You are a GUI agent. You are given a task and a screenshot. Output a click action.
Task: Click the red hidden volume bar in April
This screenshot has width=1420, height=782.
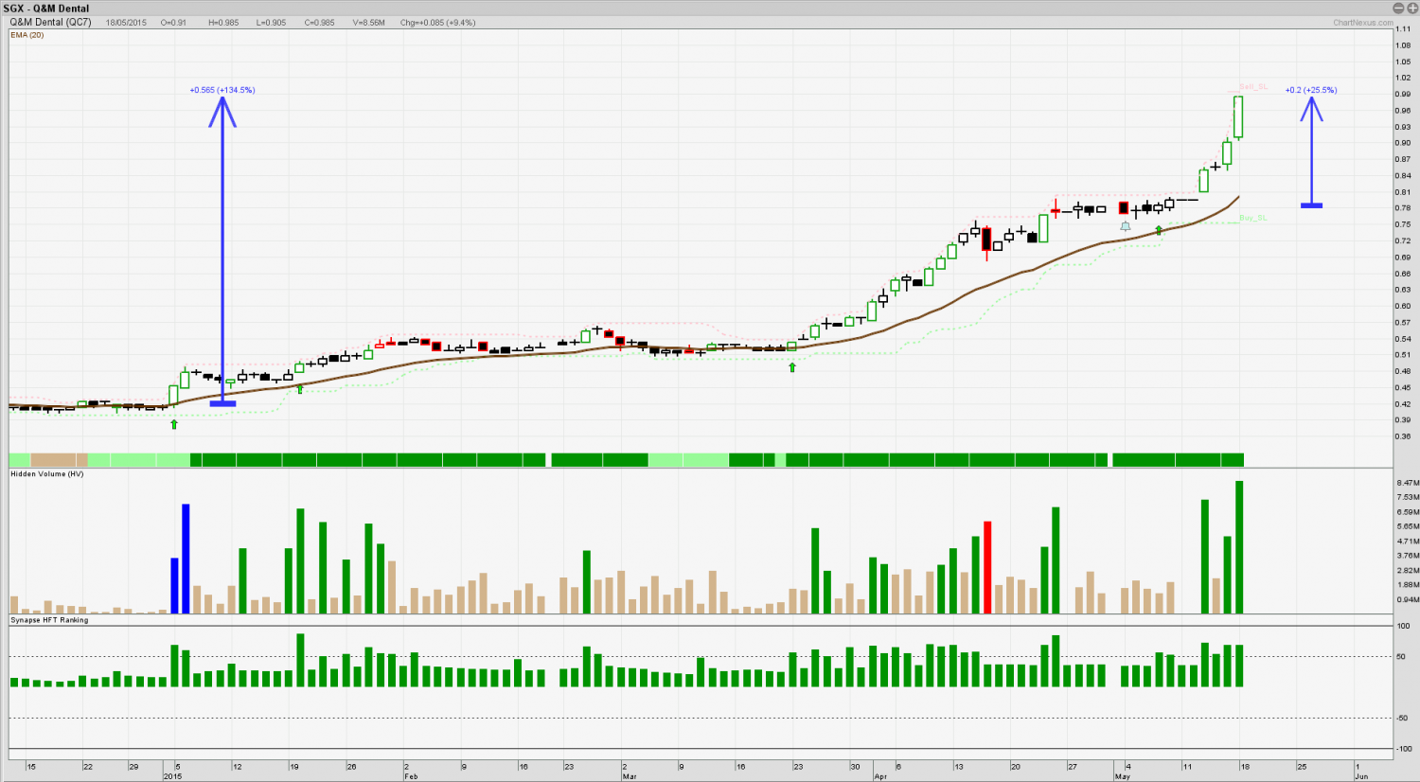point(987,567)
